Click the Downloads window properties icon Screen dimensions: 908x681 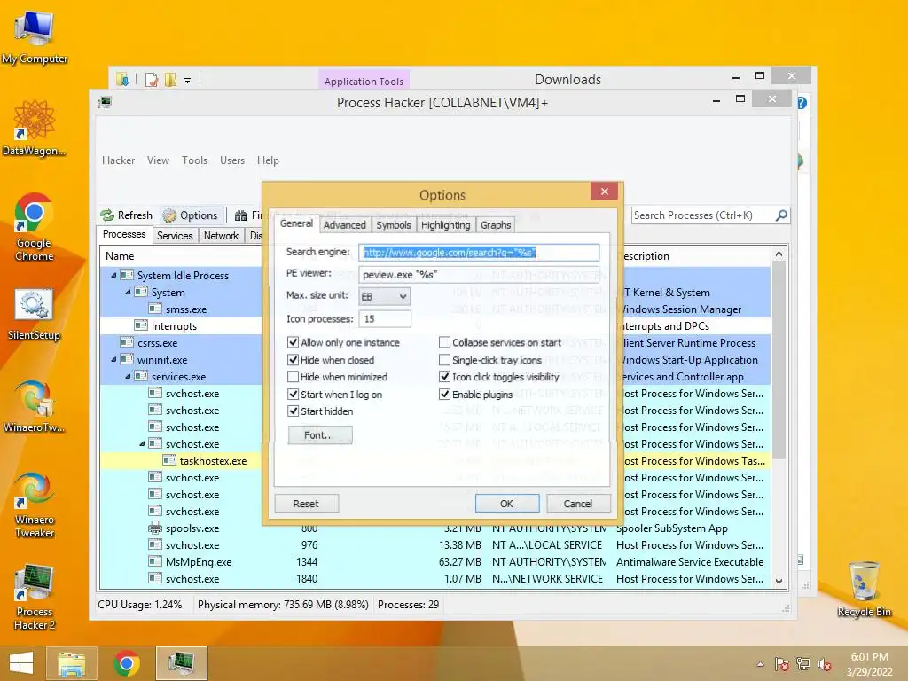tap(152, 79)
